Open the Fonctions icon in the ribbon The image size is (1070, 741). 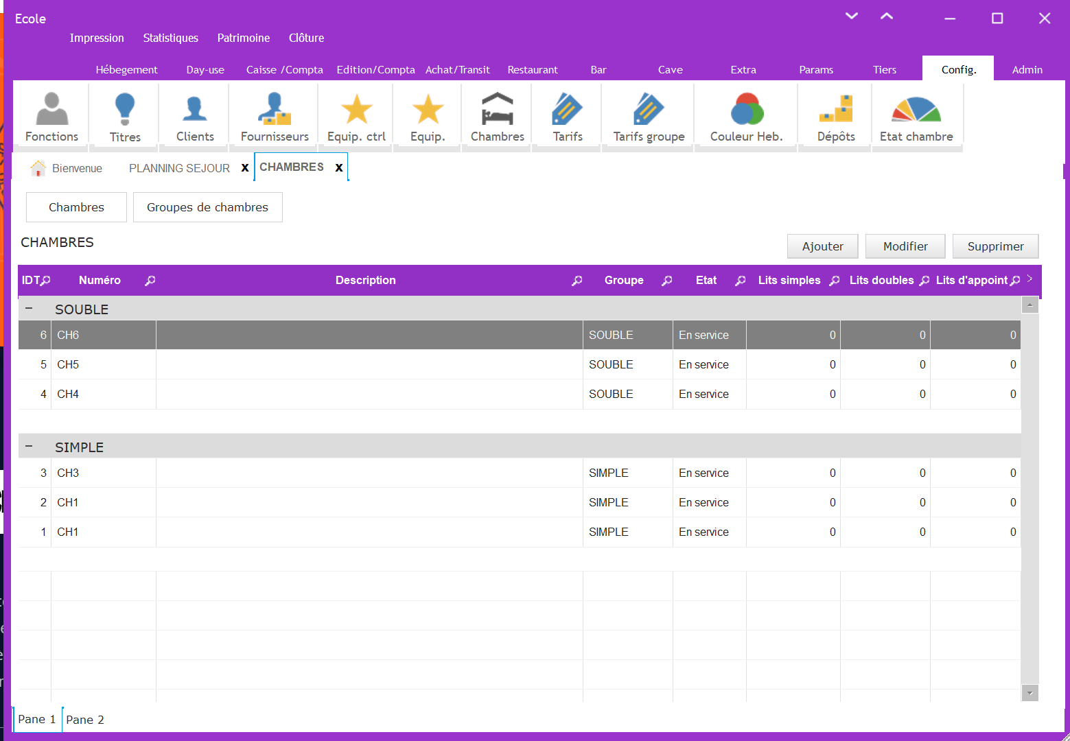point(51,117)
